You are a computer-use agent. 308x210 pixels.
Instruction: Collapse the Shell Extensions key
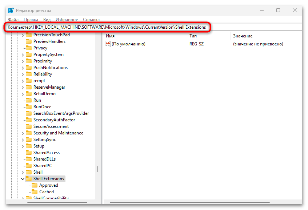tap(23, 178)
